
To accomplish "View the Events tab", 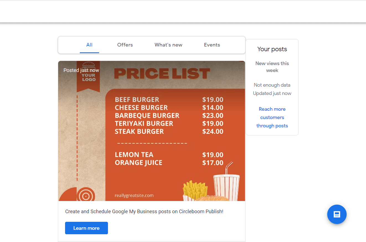I will (x=212, y=45).
